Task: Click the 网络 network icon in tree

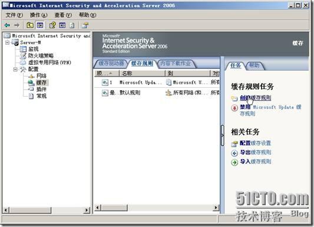Action: (x=31, y=76)
